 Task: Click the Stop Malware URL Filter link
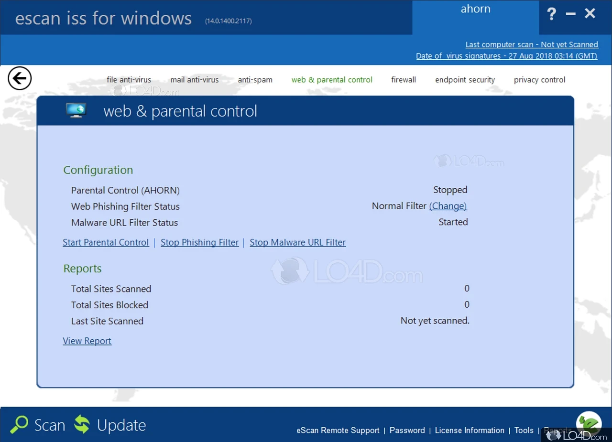(x=297, y=242)
